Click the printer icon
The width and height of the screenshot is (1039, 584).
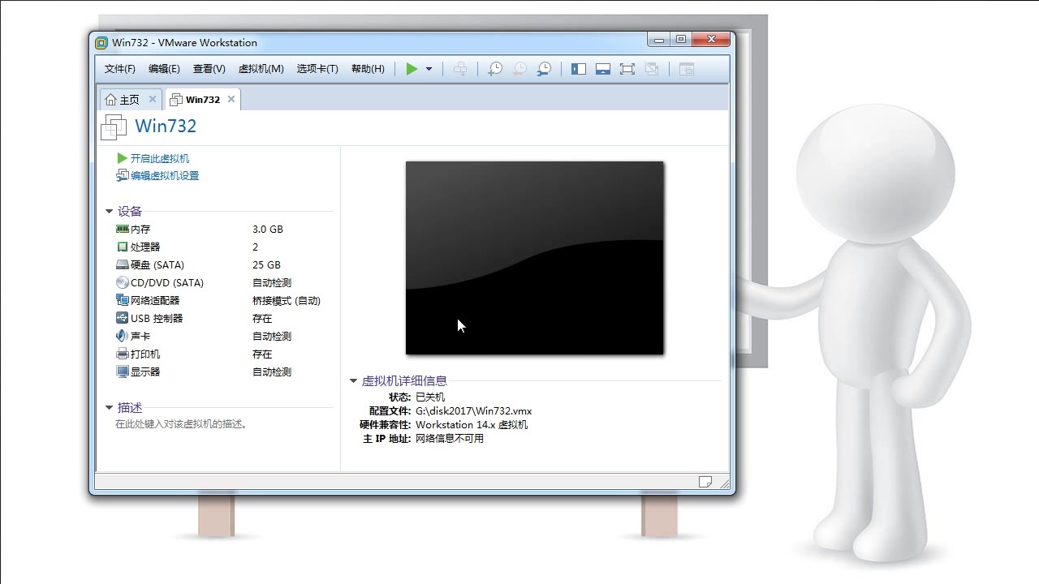tap(123, 354)
